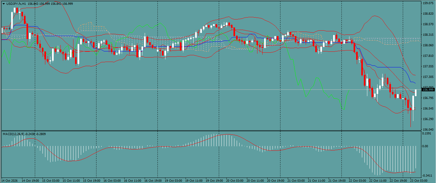Image resolution: width=436 pixels, height=183 pixels.
Task: Click the 157.810 price axis label
Action: pos(428,56)
